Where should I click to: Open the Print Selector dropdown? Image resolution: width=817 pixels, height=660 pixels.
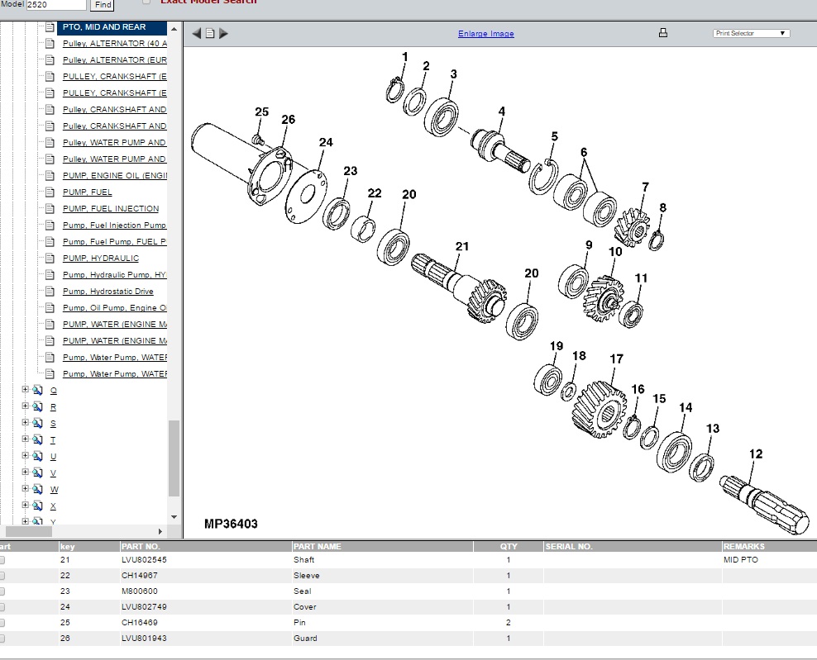[x=751, y=33]
